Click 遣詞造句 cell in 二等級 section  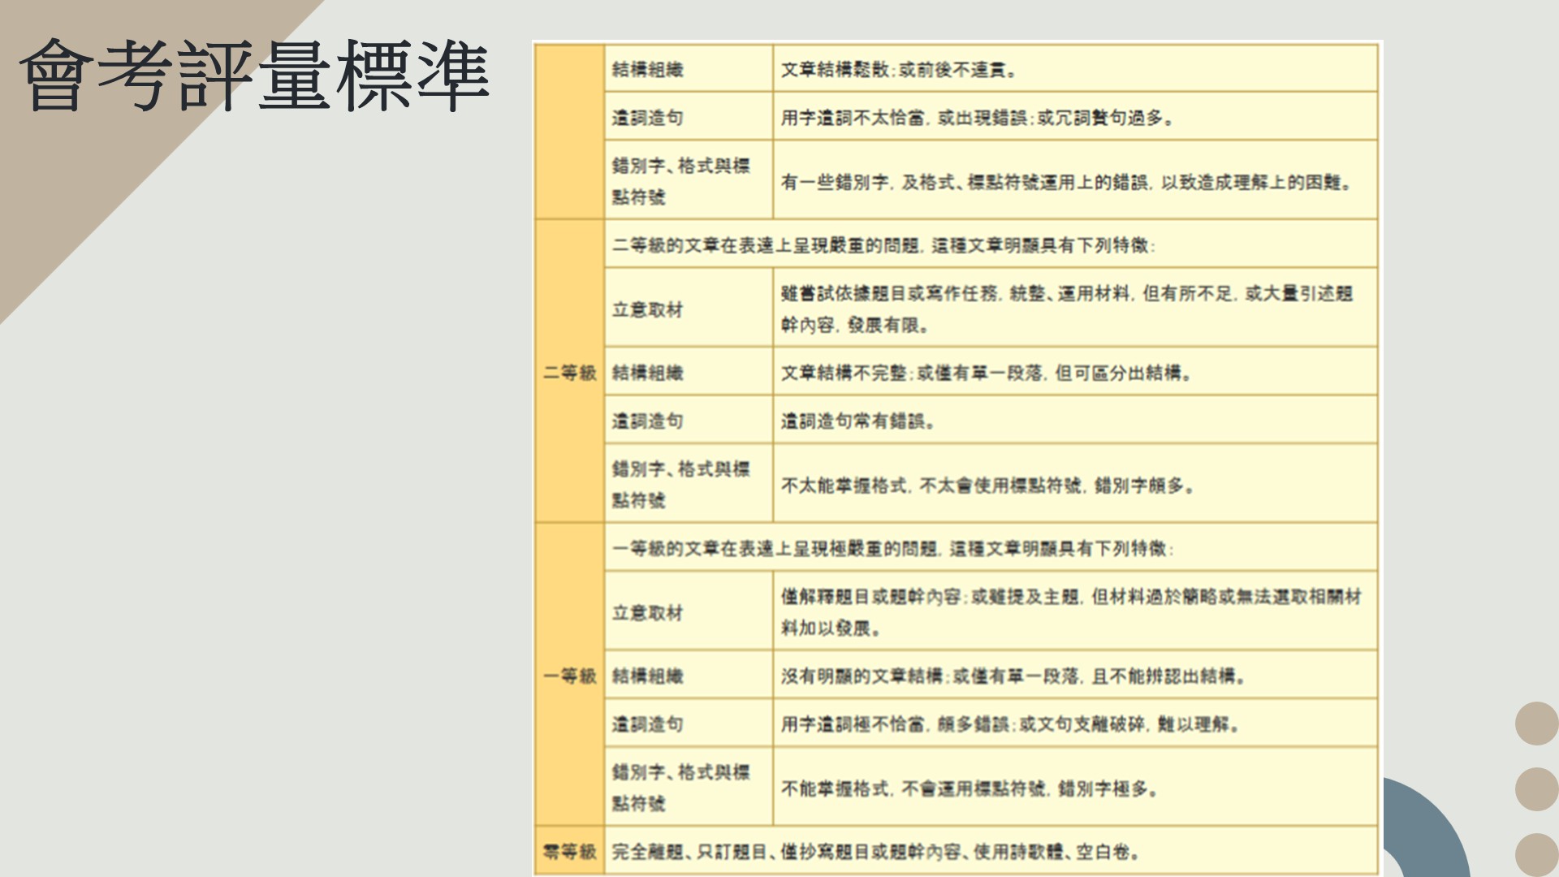pos(648,421)
